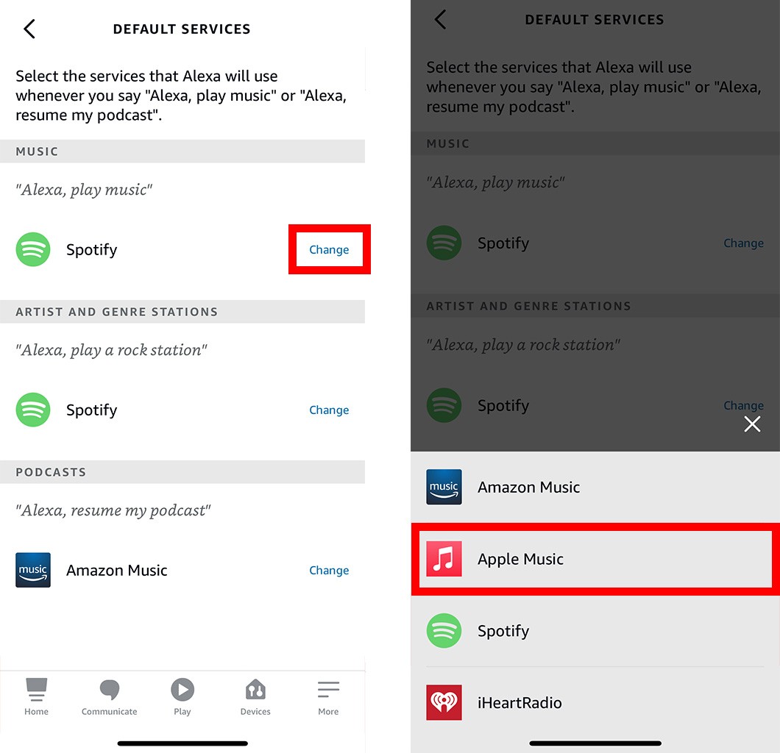Screen dimensions: 780x753
Task: Change the default Music service
Action: point(330,249)
